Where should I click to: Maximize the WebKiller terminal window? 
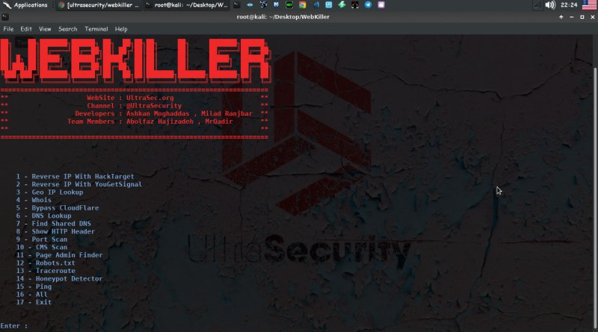point(582,17)
